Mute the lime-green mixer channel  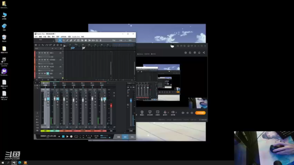tap(48, 93)
